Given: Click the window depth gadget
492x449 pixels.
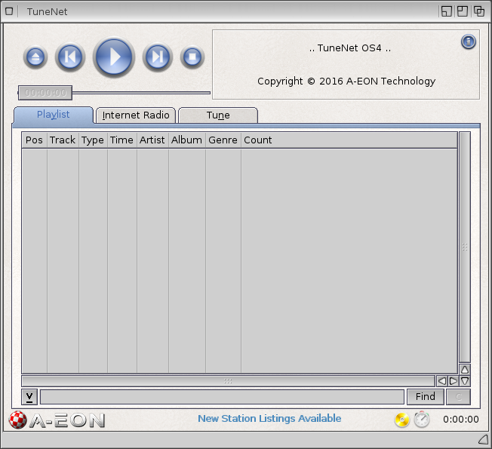Looking at the screenshot, I should [479, 11].
